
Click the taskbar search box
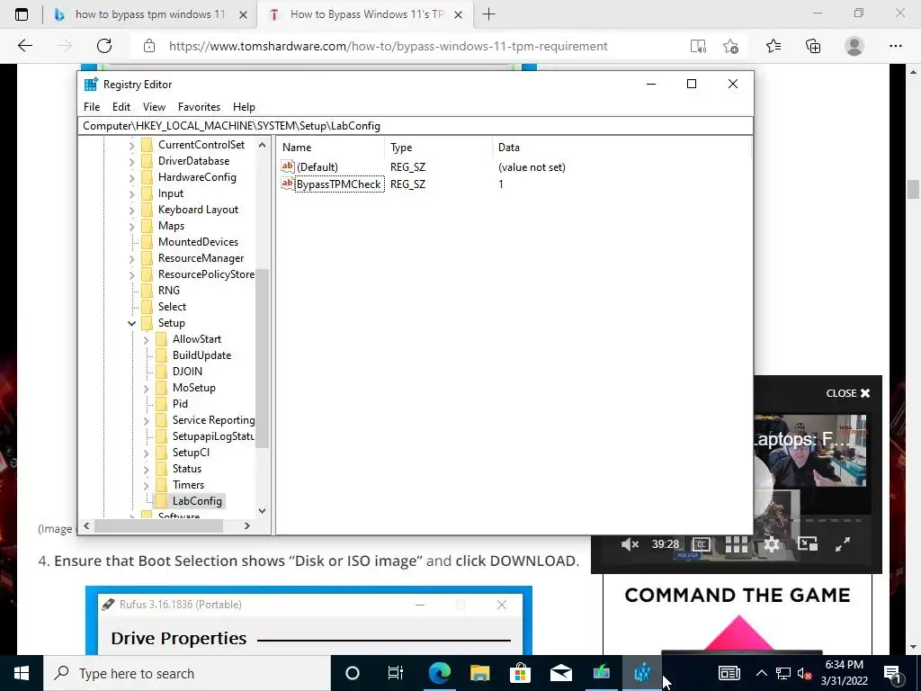click(x=187, y=673)
